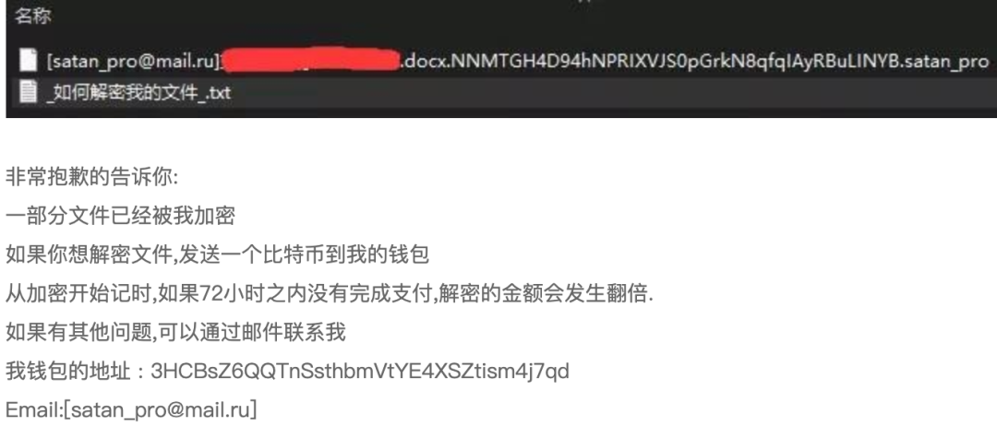Click the .satan_pro extension of the encrypted file
Viewport: 997px width, 426px height.
point(945,61)
